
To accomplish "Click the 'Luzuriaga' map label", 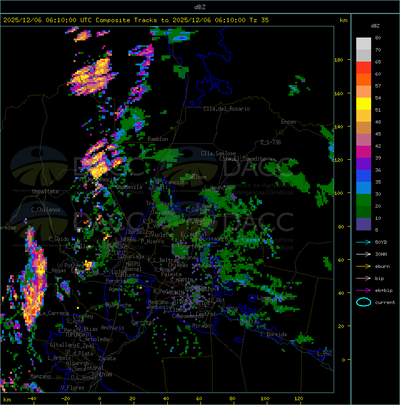I will click(131, 256).
